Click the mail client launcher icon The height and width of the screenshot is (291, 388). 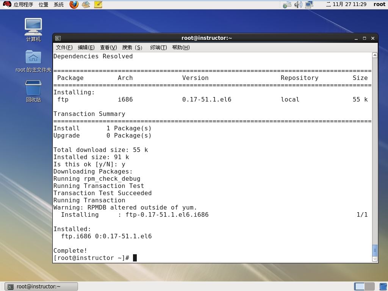click(86, 5)
